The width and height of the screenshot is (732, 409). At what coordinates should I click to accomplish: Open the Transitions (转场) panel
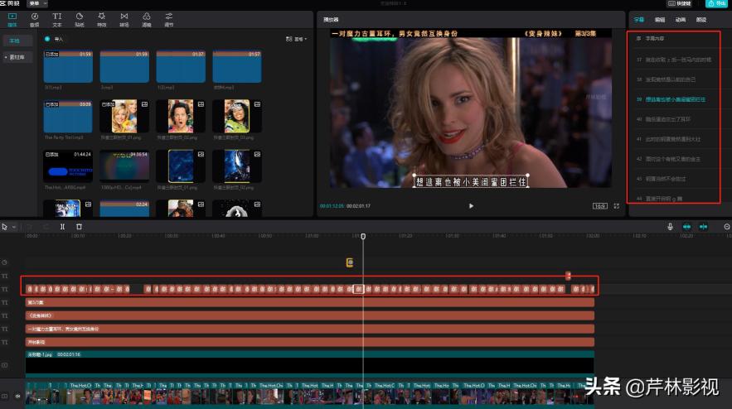coord(124,20)
